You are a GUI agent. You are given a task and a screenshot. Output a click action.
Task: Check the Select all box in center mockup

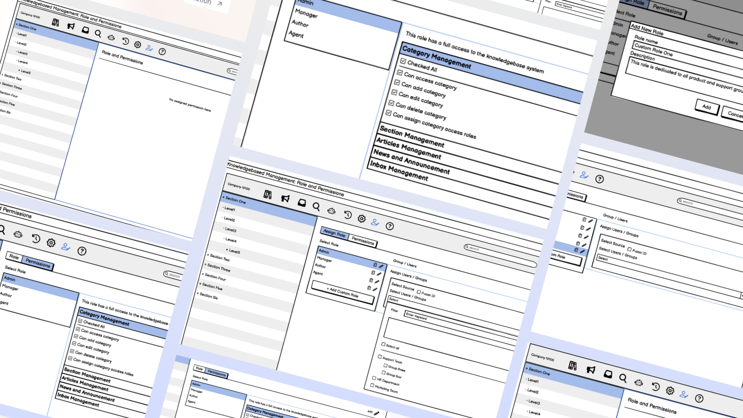tap(383, 344)
